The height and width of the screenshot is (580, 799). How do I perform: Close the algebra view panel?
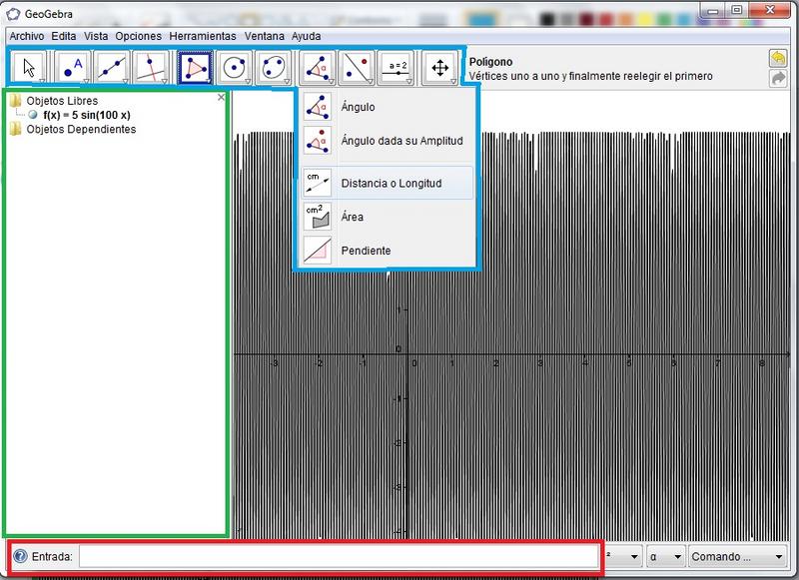(222, 98)
